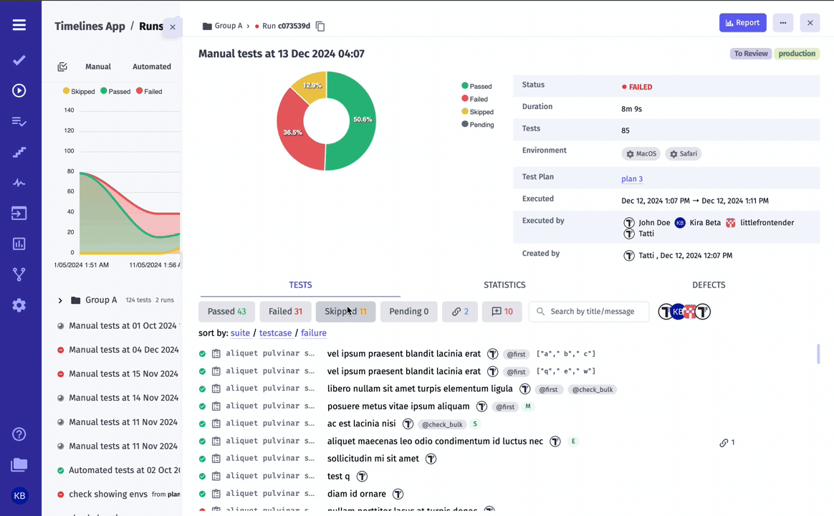Sort by suite link

(240, 333)
